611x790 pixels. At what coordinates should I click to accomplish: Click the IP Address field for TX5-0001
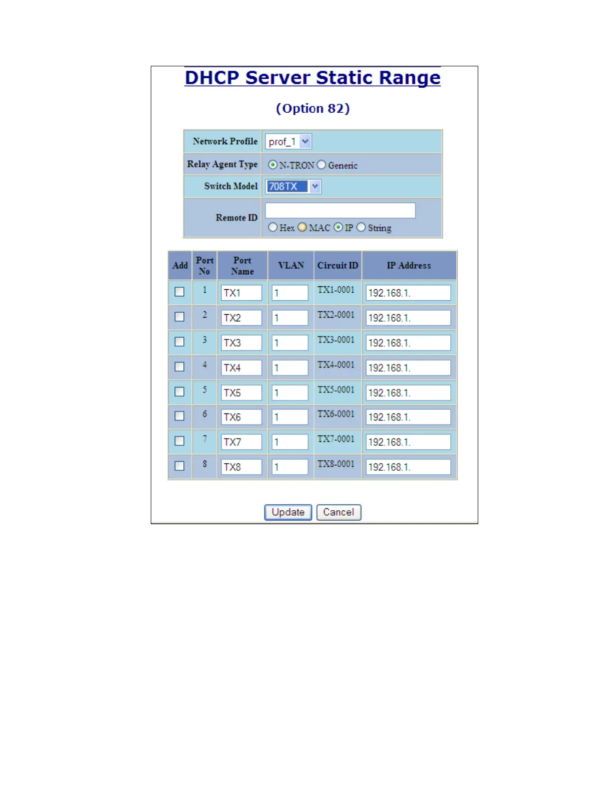coord(408,393)
